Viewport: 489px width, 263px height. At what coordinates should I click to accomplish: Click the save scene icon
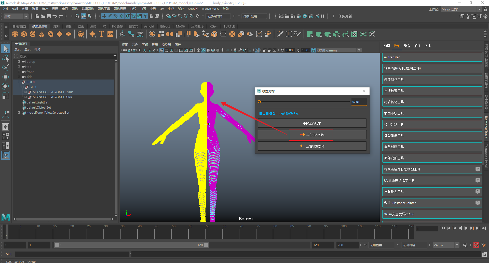pos(49,16)
